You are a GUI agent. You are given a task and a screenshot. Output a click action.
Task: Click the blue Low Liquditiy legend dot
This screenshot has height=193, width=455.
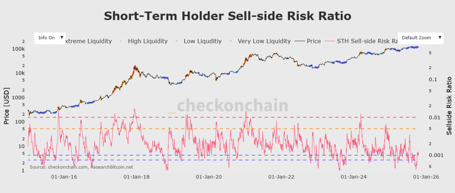coord(177,41)
